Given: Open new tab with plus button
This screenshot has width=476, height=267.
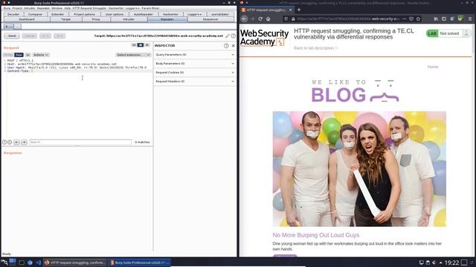Looking at the screenshot, I should click(299, 10).
